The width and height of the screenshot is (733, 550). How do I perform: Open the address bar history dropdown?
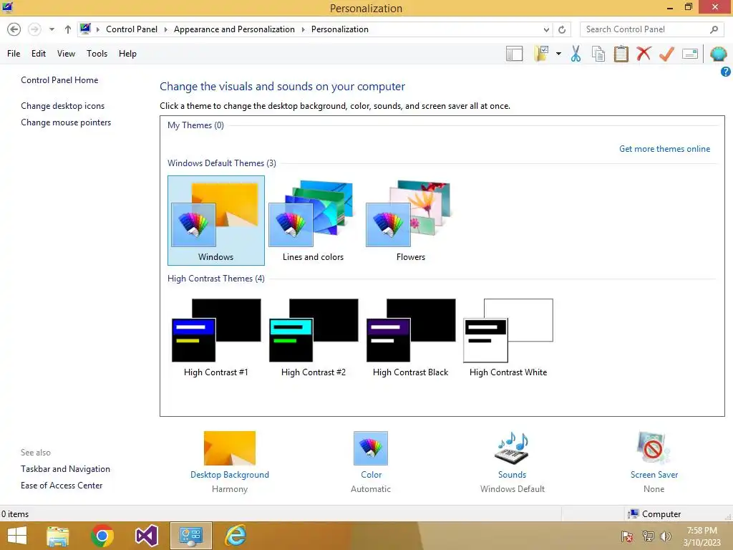(x=546, y=29)
